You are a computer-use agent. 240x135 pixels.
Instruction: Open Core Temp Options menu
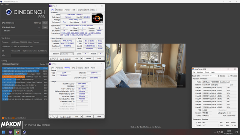click(200, 72)
